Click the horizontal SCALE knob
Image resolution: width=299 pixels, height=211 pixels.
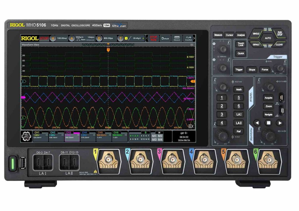(269, 135)
